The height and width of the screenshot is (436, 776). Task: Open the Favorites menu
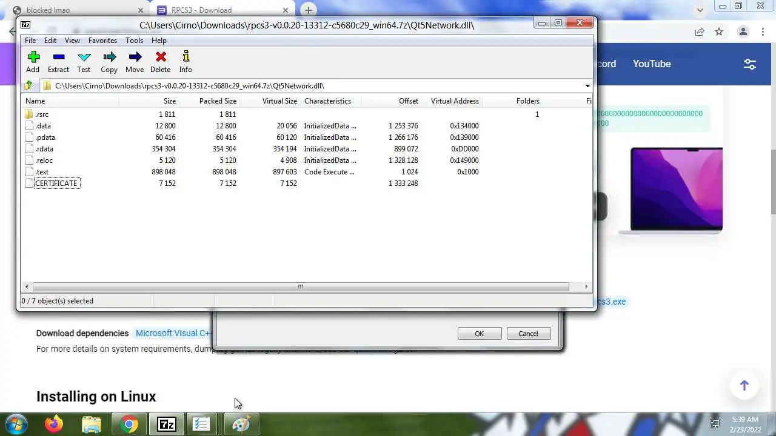(102, 41)
